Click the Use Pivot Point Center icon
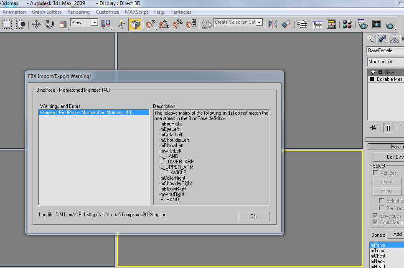The width and height of the screenshot is (404, 268). tap(106, 25)
